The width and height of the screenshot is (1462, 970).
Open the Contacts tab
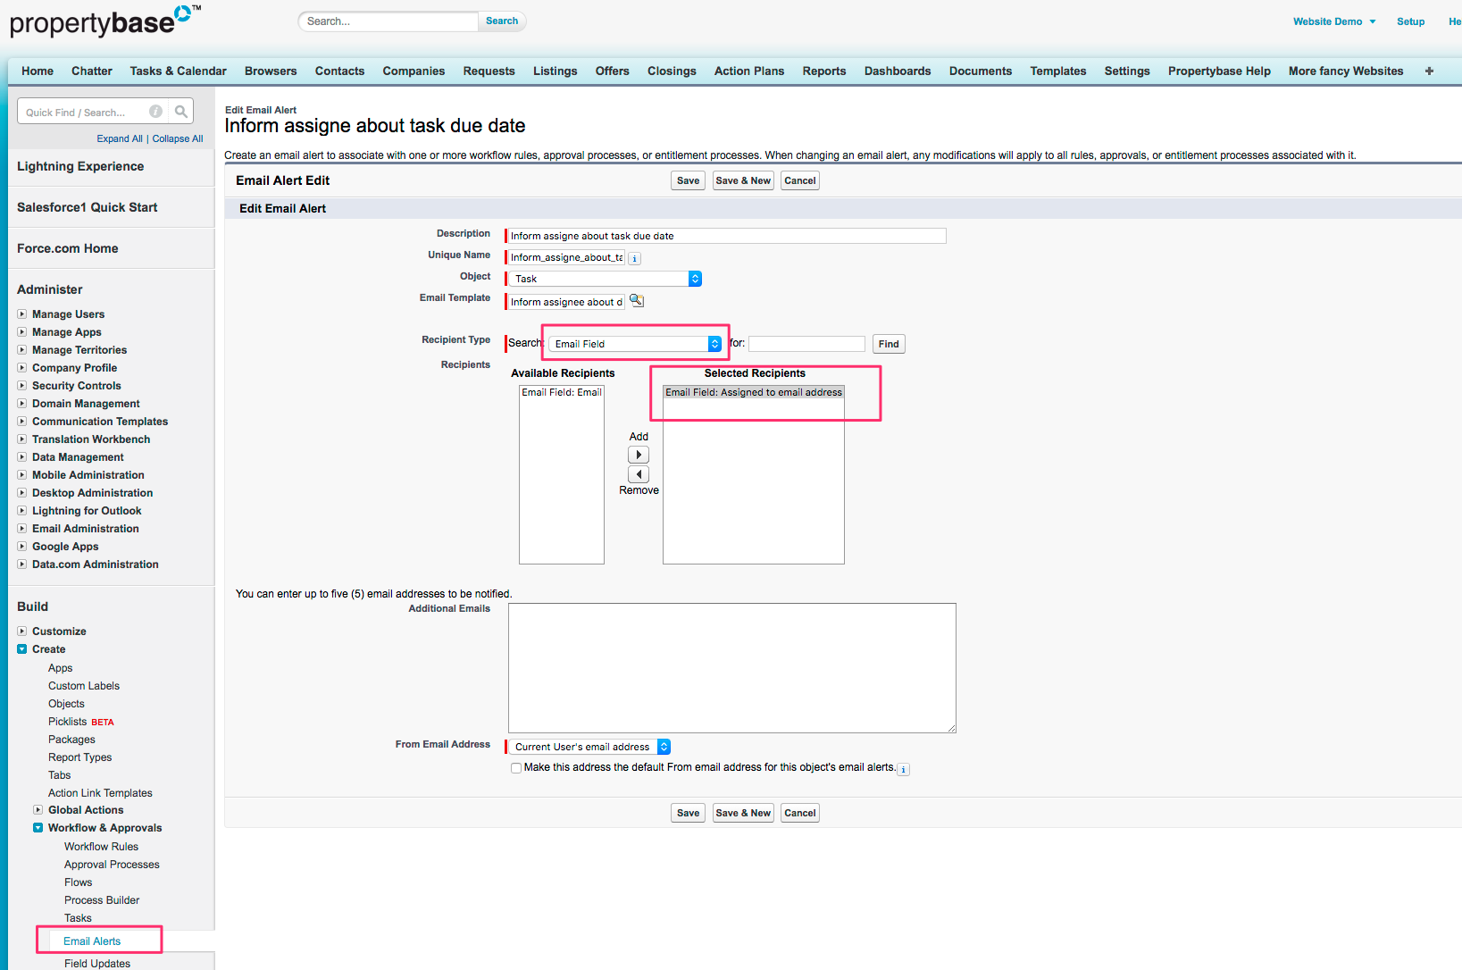(x=339, y=71)
